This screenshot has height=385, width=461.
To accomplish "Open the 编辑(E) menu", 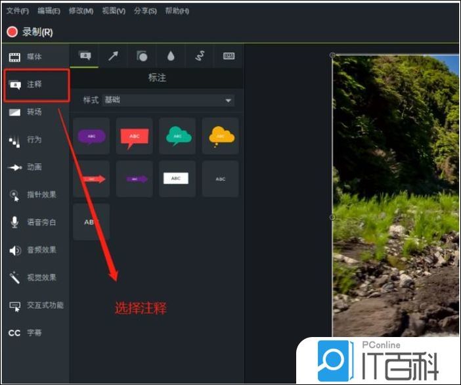I will [x=49, y=11].
